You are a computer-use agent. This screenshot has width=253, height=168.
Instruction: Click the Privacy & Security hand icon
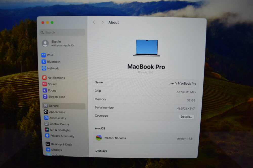tap(47, 136)
